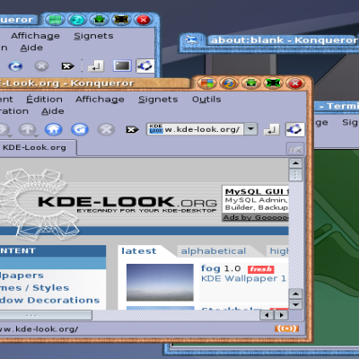Open Affichage menu in back Konqueror window
The width and height of the screenshot is (359, 359).
35,36
